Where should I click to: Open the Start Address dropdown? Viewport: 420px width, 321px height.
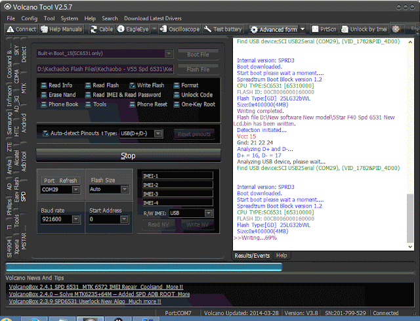point(124,219)
